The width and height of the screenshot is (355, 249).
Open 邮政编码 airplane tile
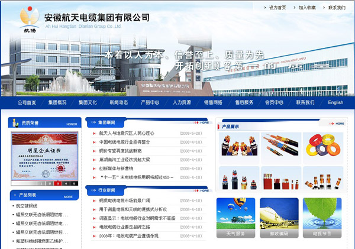coord(279,218)
